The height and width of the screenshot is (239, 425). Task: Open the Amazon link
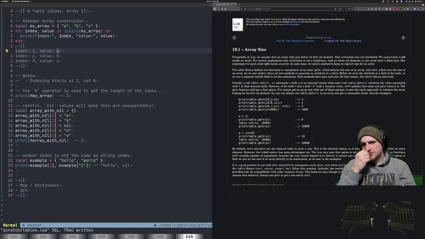pos(296,22)
